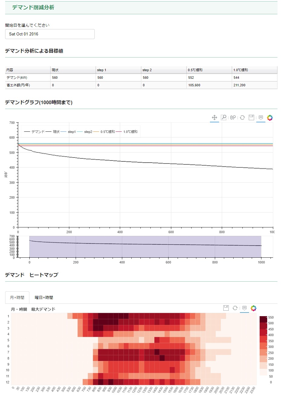
Task: Click the kW axis label of demand graph
Action: pos(6,175)
